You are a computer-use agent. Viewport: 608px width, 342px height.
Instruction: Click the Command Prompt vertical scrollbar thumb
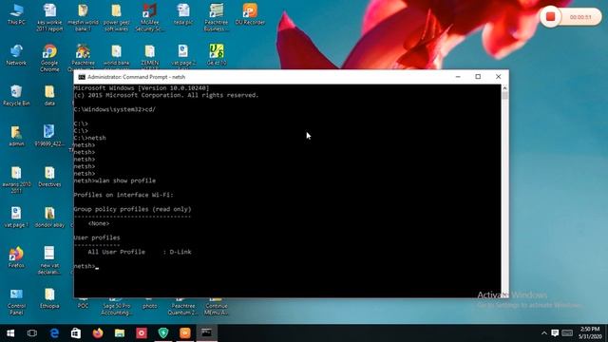pos(504,95)
